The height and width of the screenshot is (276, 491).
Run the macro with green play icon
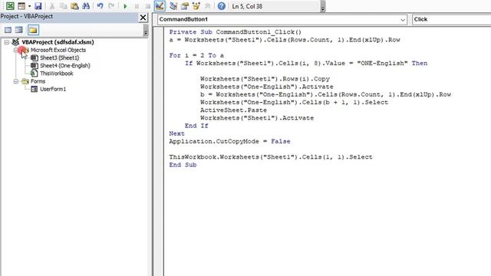[x=125, y=6]
